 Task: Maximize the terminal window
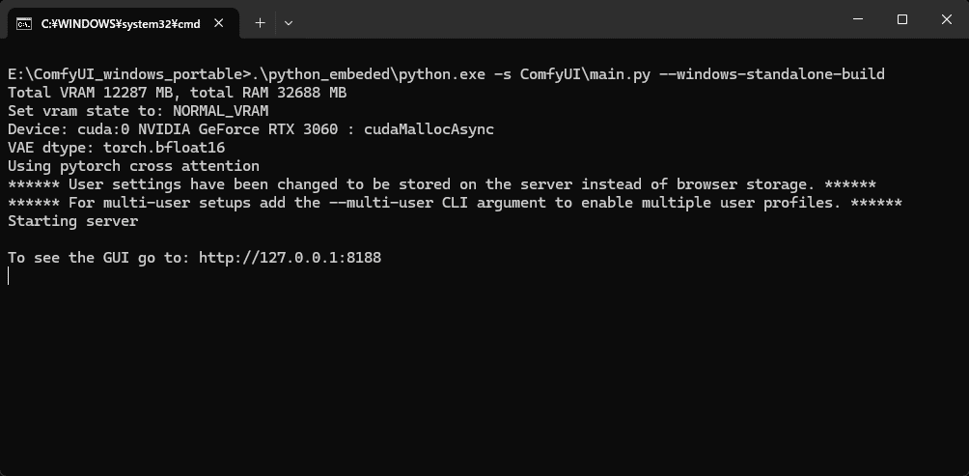click(902, 19)
